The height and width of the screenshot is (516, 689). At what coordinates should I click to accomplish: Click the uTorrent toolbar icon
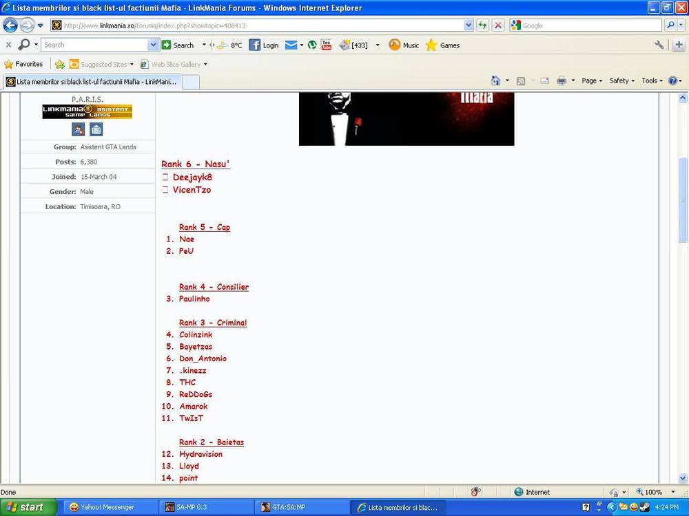(312, 45)
